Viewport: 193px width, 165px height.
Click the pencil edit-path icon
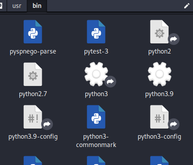tap(187, 6)
